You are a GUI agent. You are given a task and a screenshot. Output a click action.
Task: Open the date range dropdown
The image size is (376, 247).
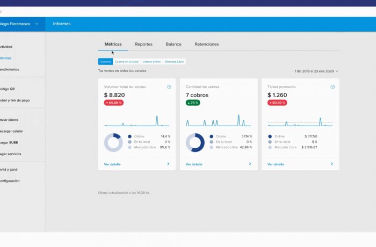[x=316, y=71]
